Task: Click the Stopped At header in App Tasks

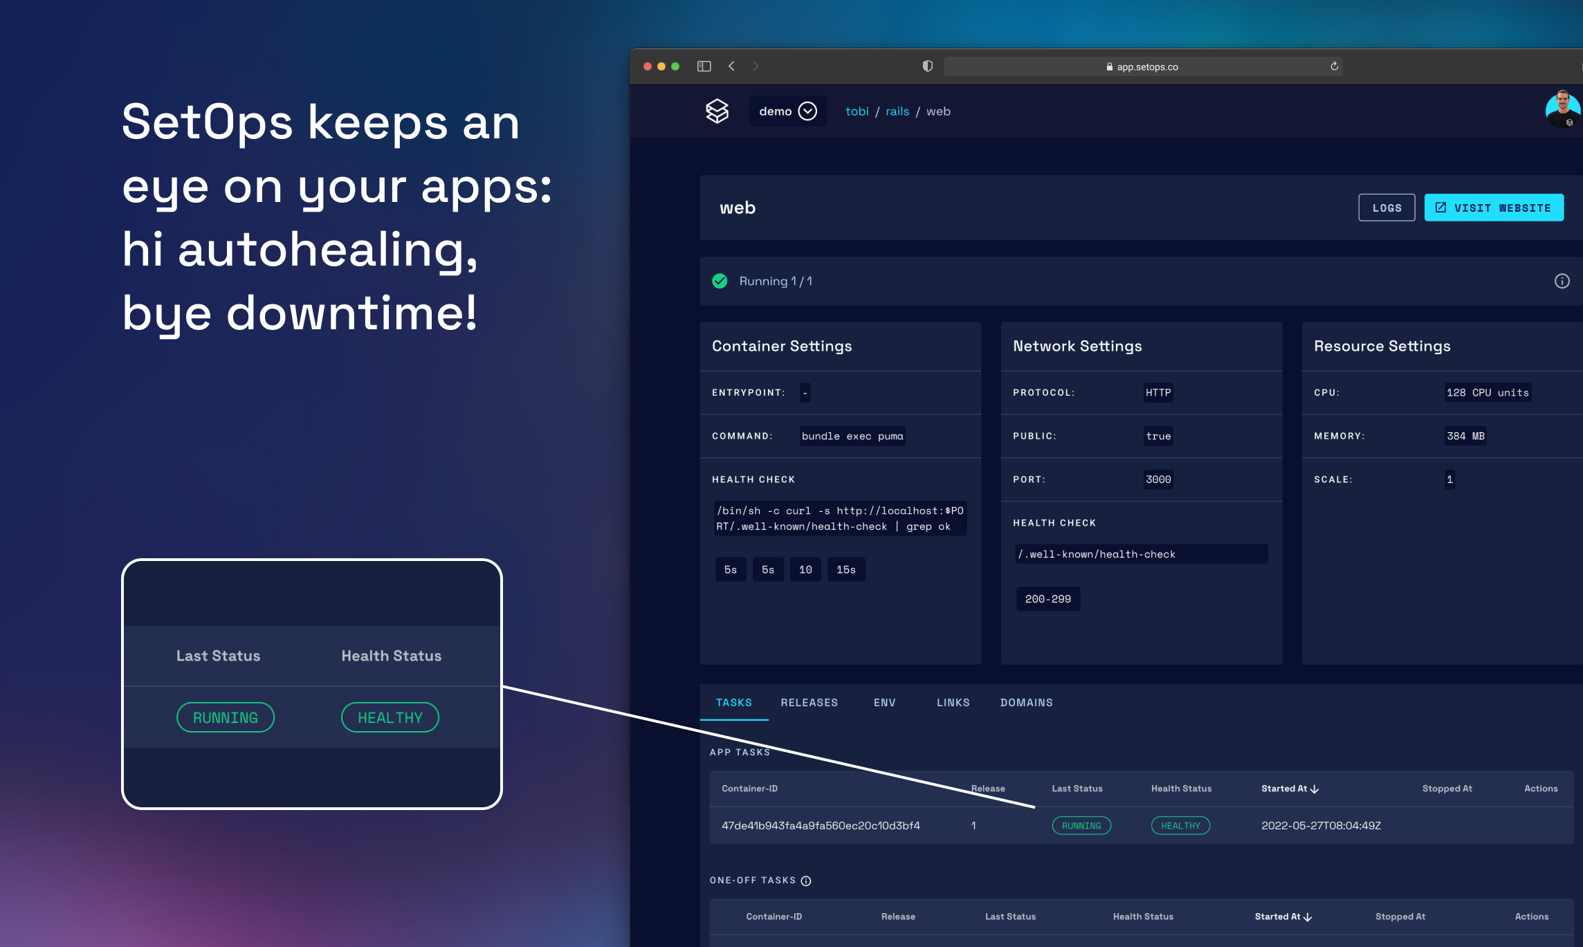Action: click(x=1447, y=789)
